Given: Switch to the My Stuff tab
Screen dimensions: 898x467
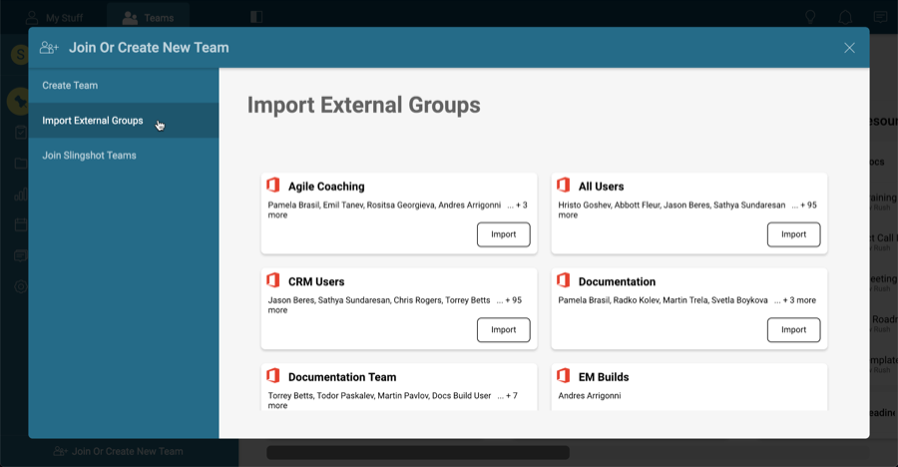Looking at the screenshot, I should [55, 17].
